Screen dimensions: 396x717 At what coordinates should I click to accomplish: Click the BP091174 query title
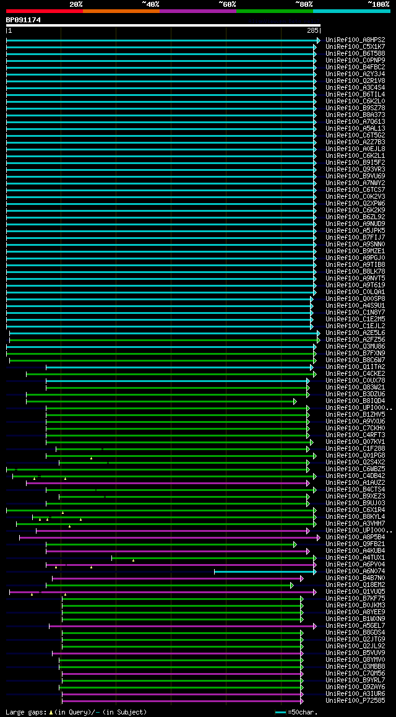pyautogui.click(x=24, y=20)
